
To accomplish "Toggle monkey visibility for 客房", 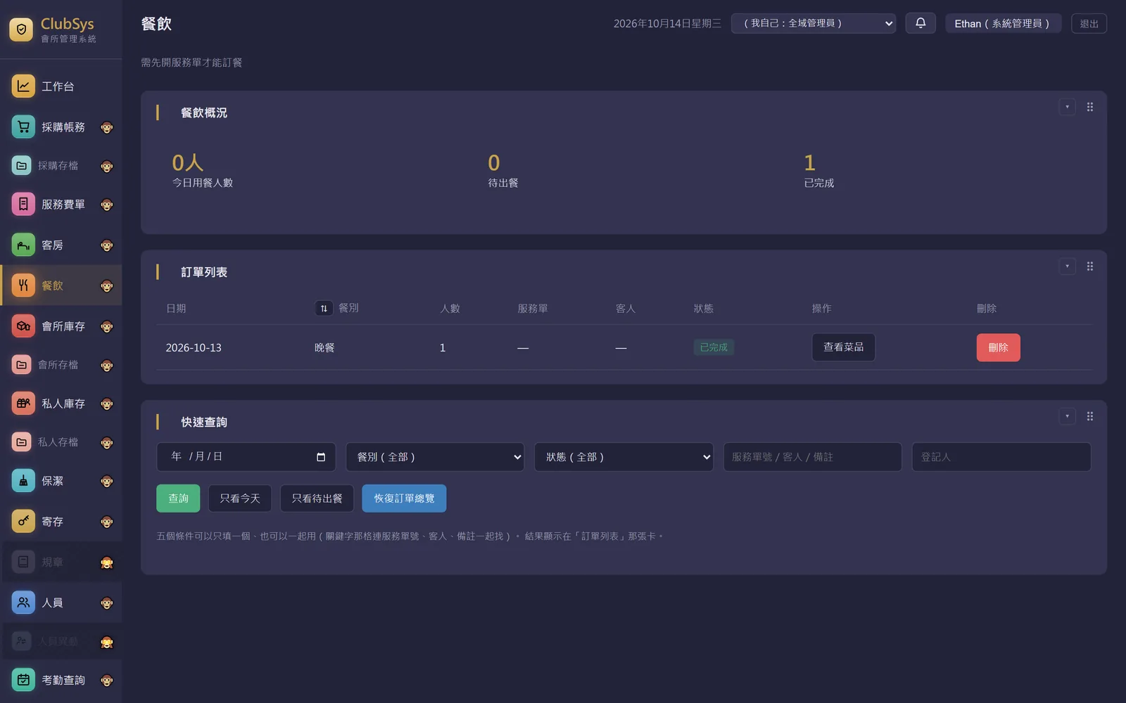I will (107, 245).
